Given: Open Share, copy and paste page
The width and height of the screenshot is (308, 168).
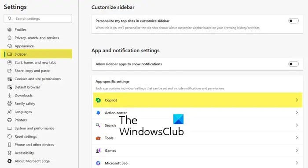Looking at the screenshot, I should click(x=32, y=71).
